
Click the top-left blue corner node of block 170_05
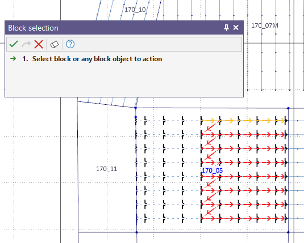[x=135, y=108]
